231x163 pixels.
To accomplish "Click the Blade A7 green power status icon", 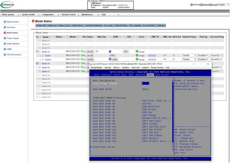I will 82,71.
